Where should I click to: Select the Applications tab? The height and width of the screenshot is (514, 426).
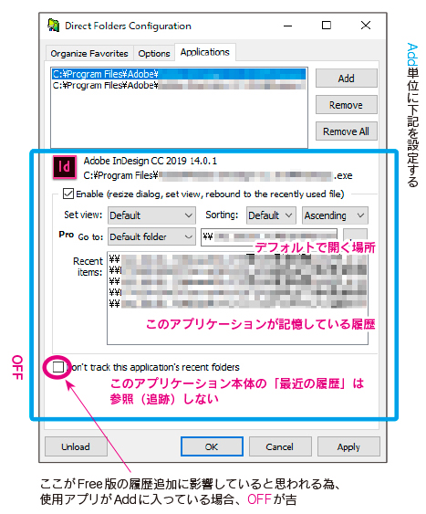pos(205,52)
